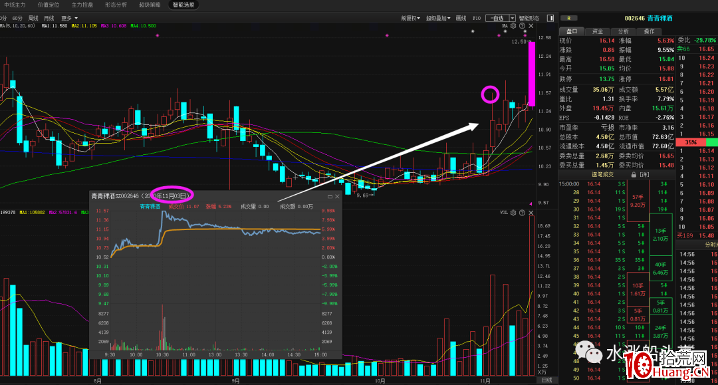Image resolution: width=718 pixels, height=385 pixels.
Task: Click the MA label on the chart
Action: (505, 26)
